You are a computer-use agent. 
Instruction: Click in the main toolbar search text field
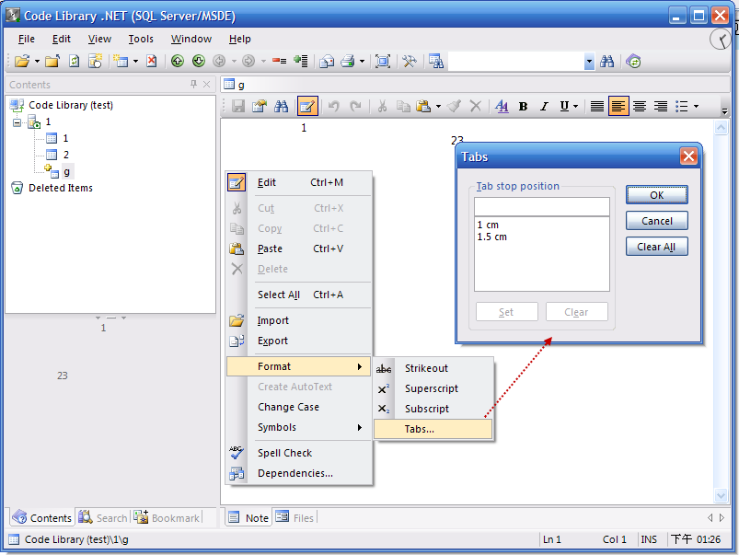click(x=516, y=62)
